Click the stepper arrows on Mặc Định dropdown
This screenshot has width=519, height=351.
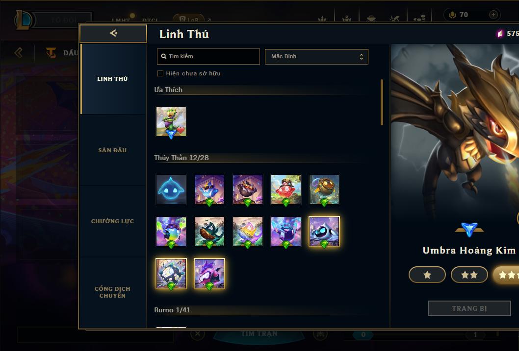pos(362,57)
